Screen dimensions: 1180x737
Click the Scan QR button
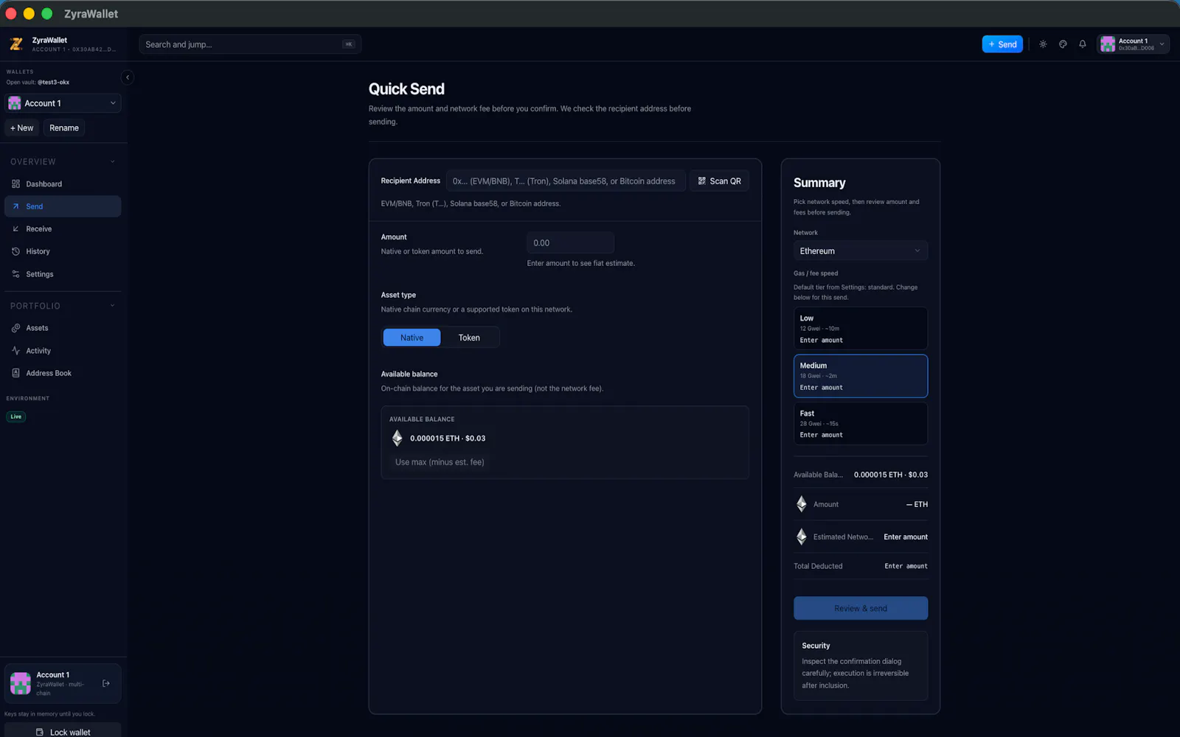point(719,181)
